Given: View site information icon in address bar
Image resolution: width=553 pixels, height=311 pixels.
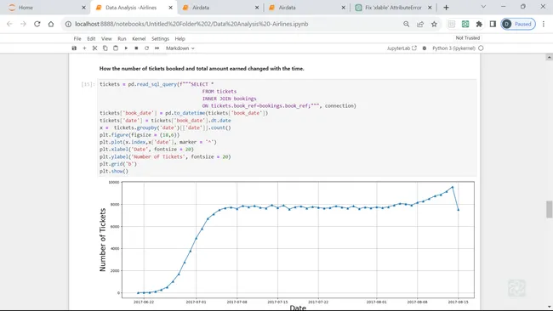Looking at the screenshot, I should tap(68, 24).
